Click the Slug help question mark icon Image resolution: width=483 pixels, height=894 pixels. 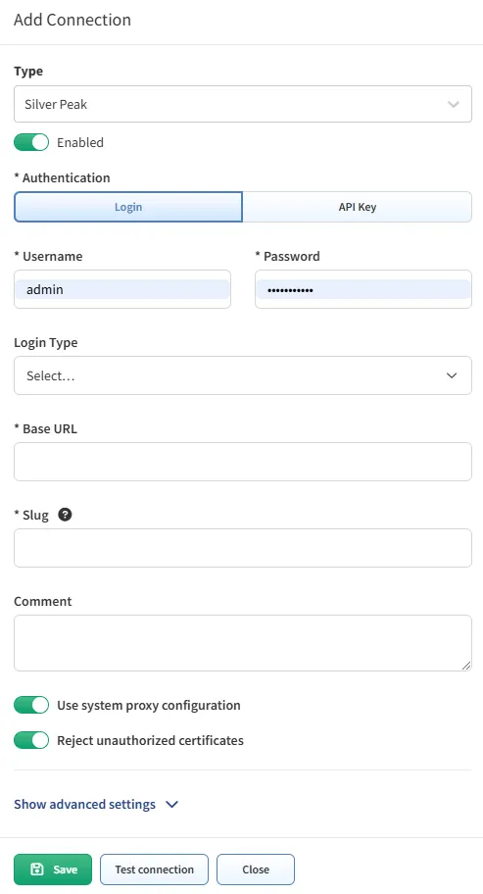click(x=65, y=515)
